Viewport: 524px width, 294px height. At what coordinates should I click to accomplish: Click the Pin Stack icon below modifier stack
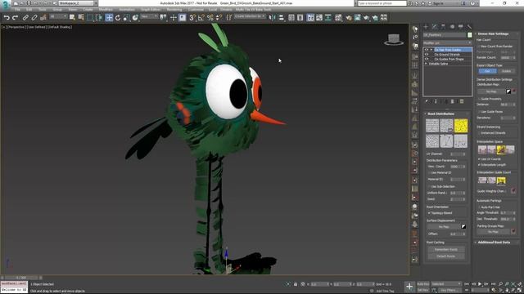pyautogui.click(x=427, y=101)
